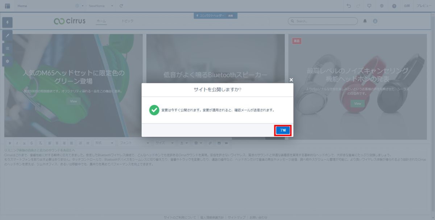Open the お問い合わせ footer link
435x220 pixels.
tap(258, 217)
